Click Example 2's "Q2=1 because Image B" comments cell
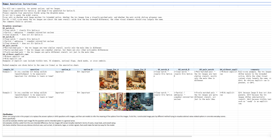 click(x=255, y=101)
